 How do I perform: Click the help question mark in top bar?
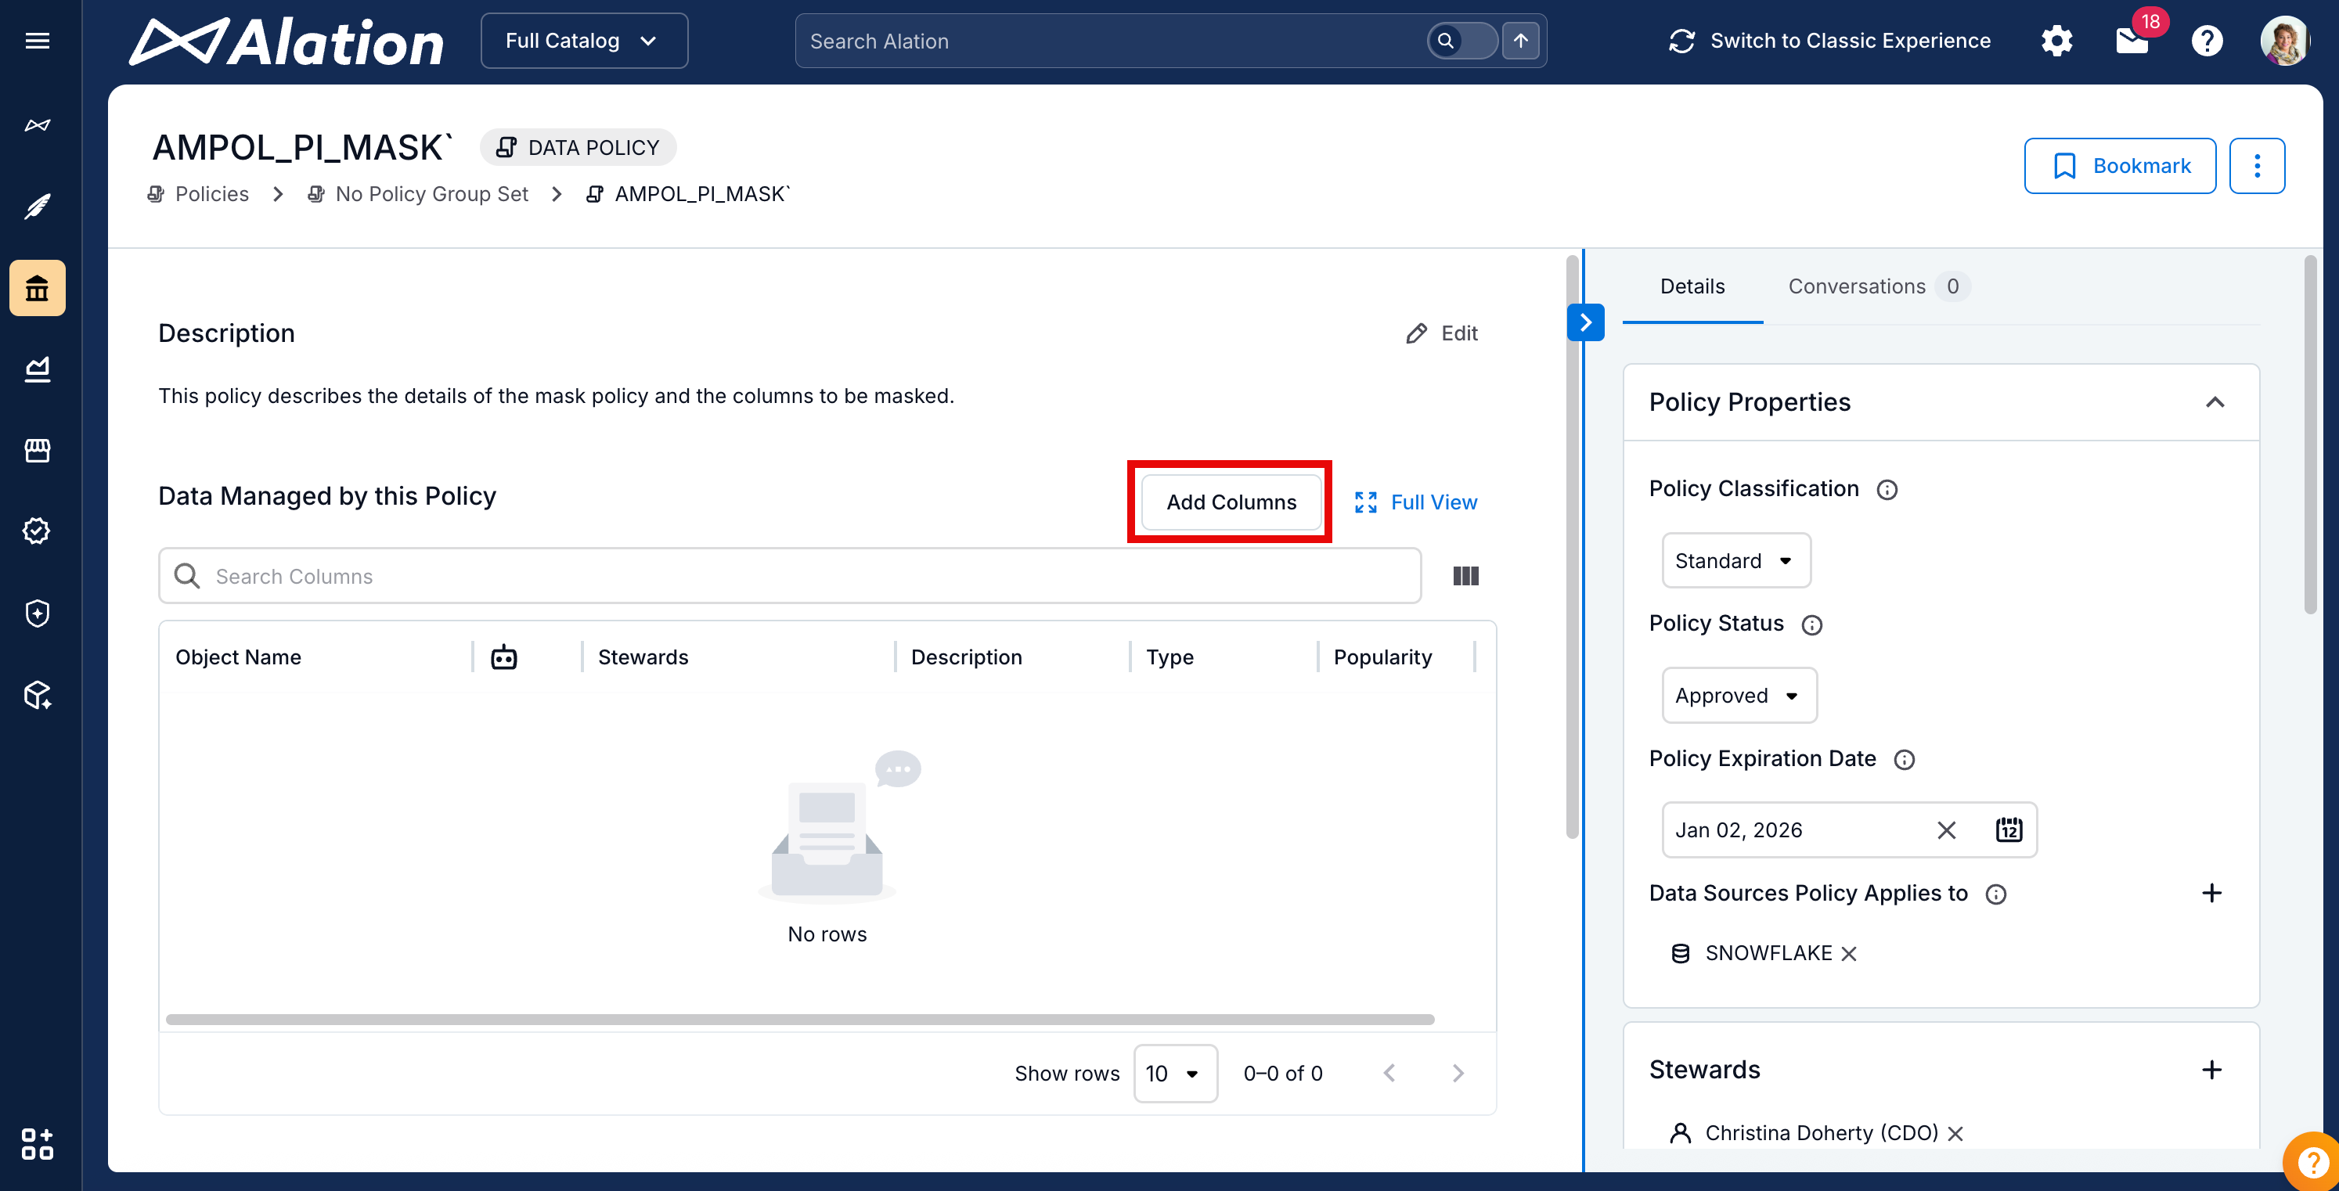2207,41
